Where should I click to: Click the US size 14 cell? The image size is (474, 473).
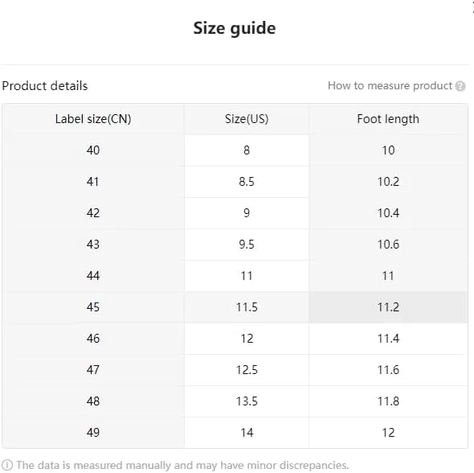point(247,433)
